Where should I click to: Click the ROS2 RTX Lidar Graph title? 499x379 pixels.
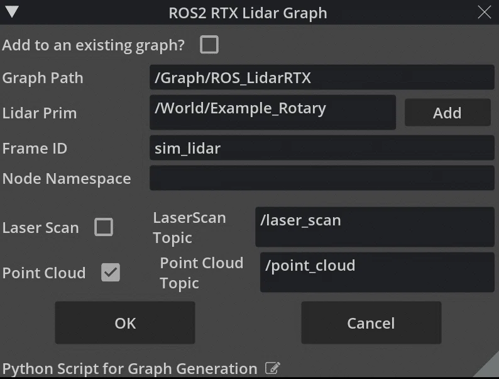point(248,13)
